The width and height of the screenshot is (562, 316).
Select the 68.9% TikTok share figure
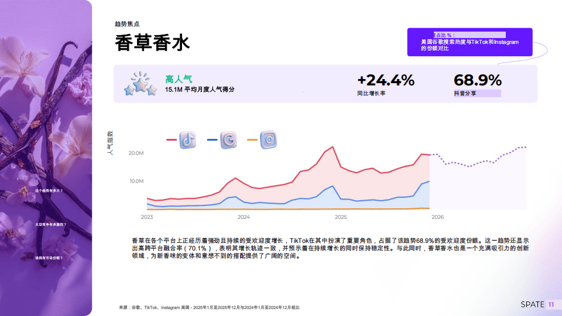477,80
